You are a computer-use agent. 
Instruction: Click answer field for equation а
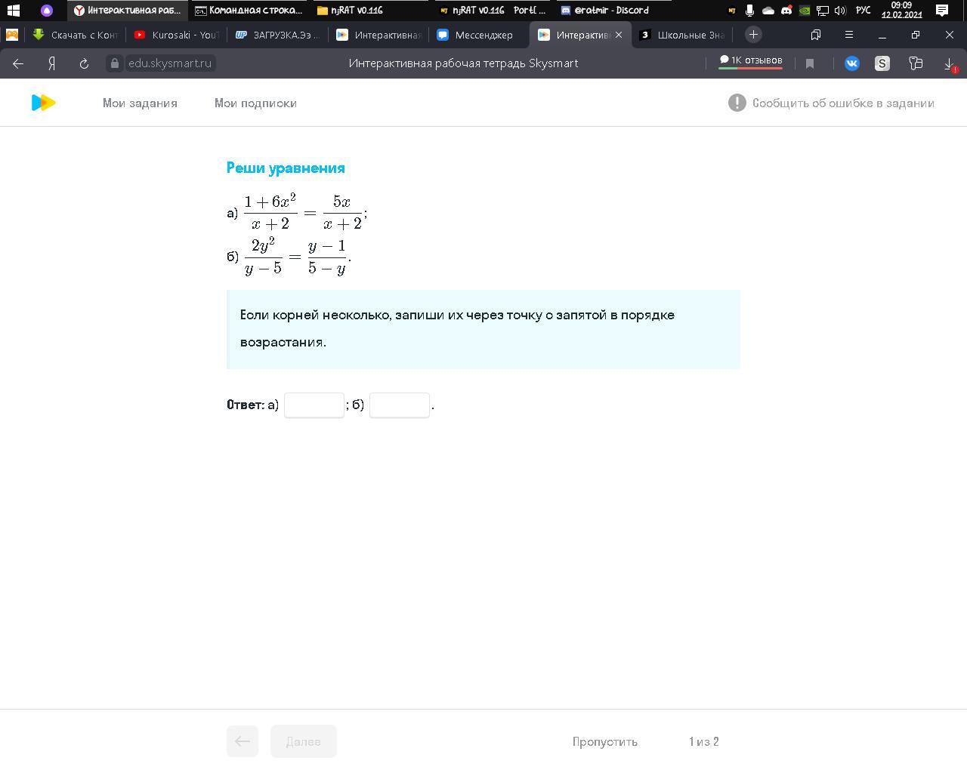pos(314,405)
